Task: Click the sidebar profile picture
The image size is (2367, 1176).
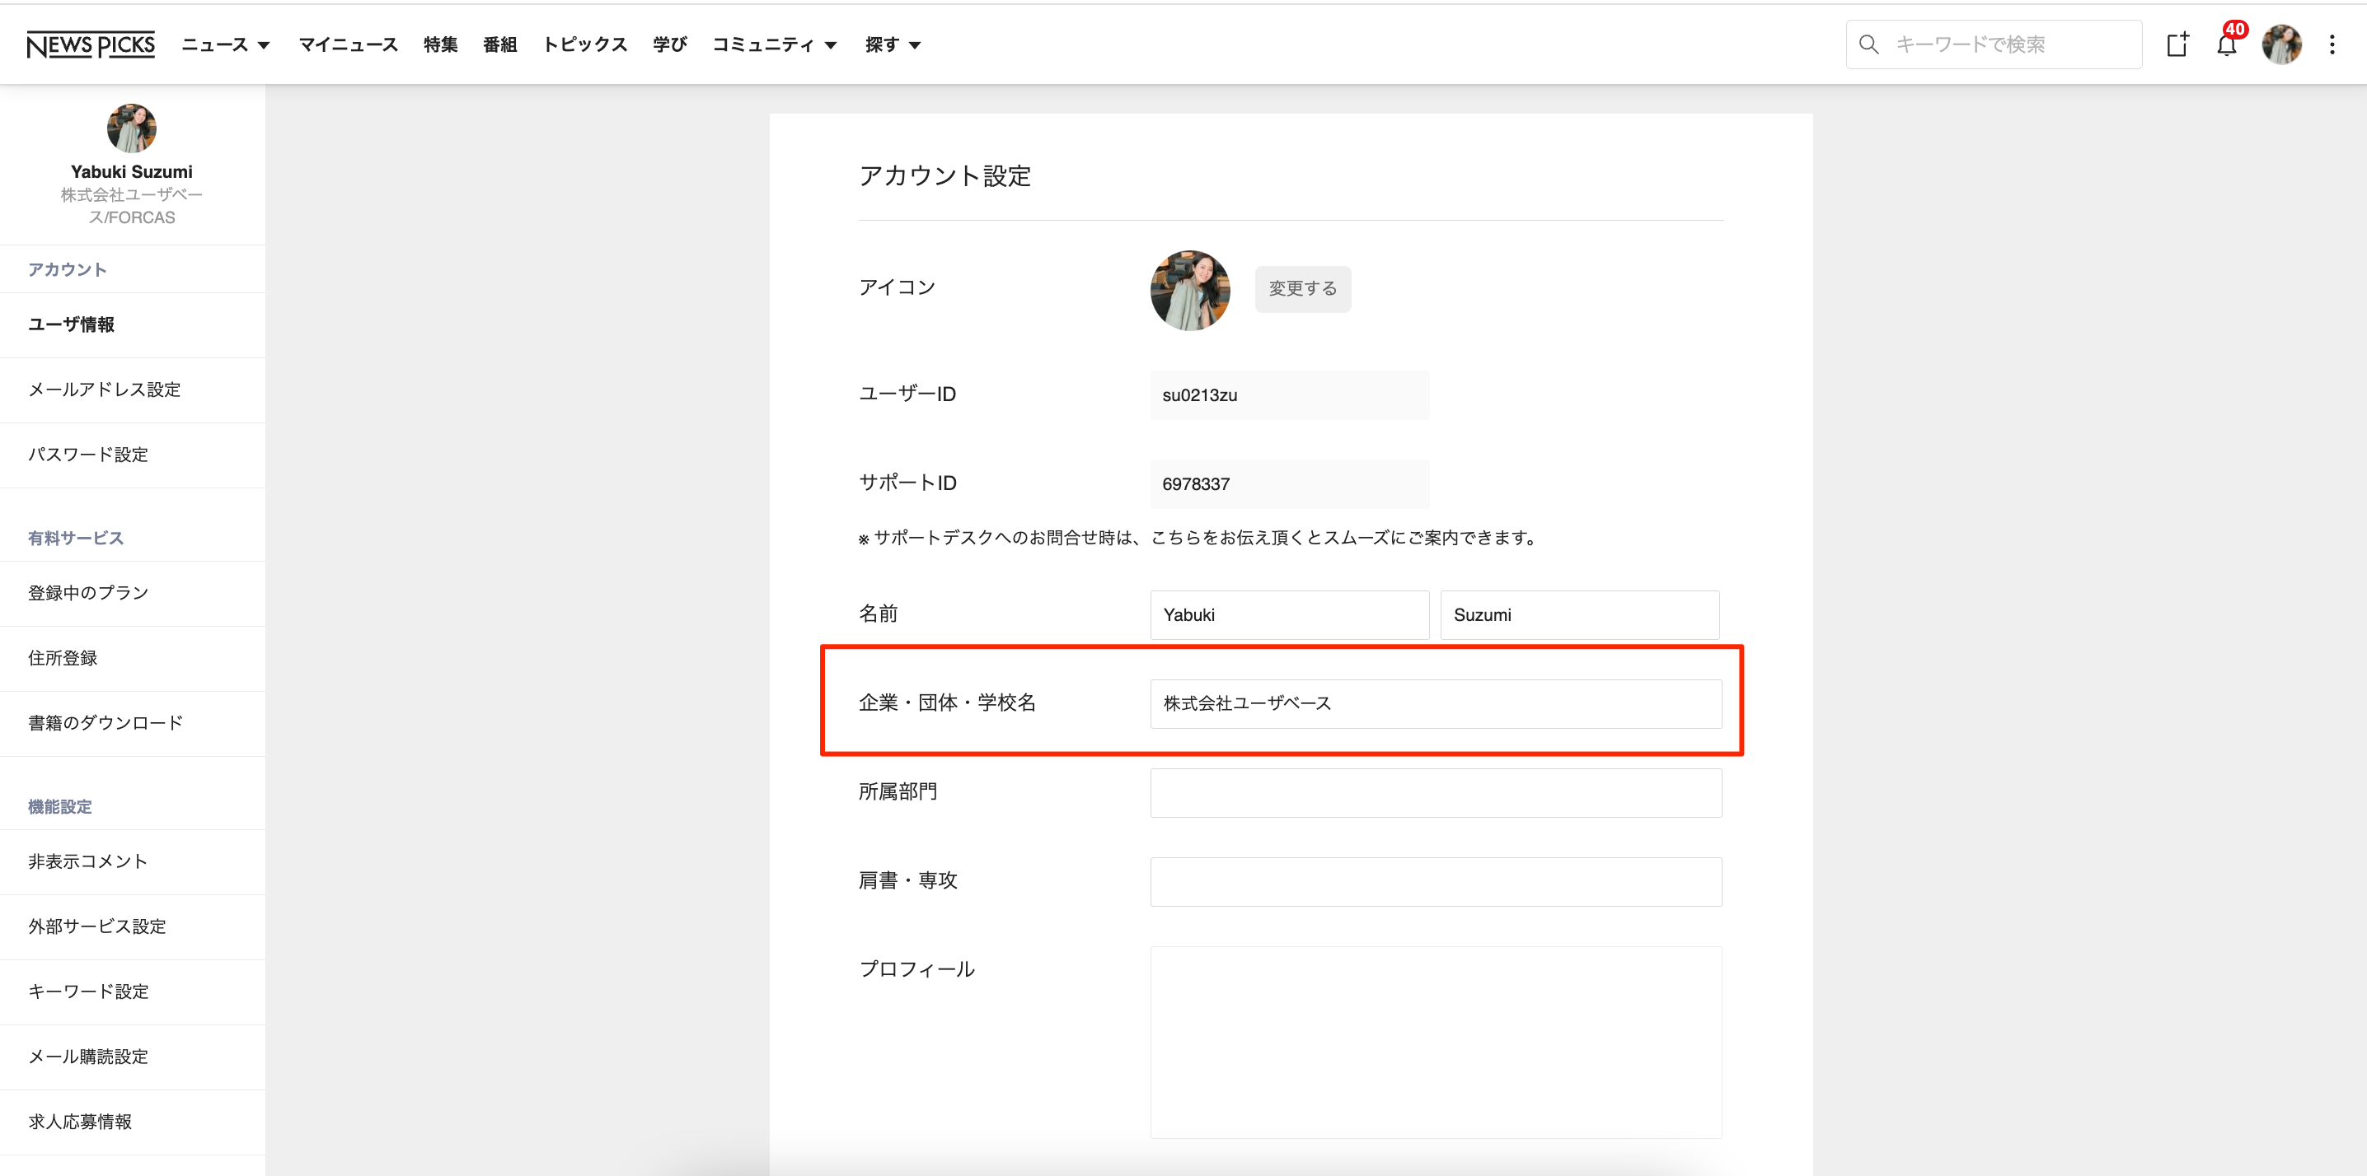Action: coord(131,128)
